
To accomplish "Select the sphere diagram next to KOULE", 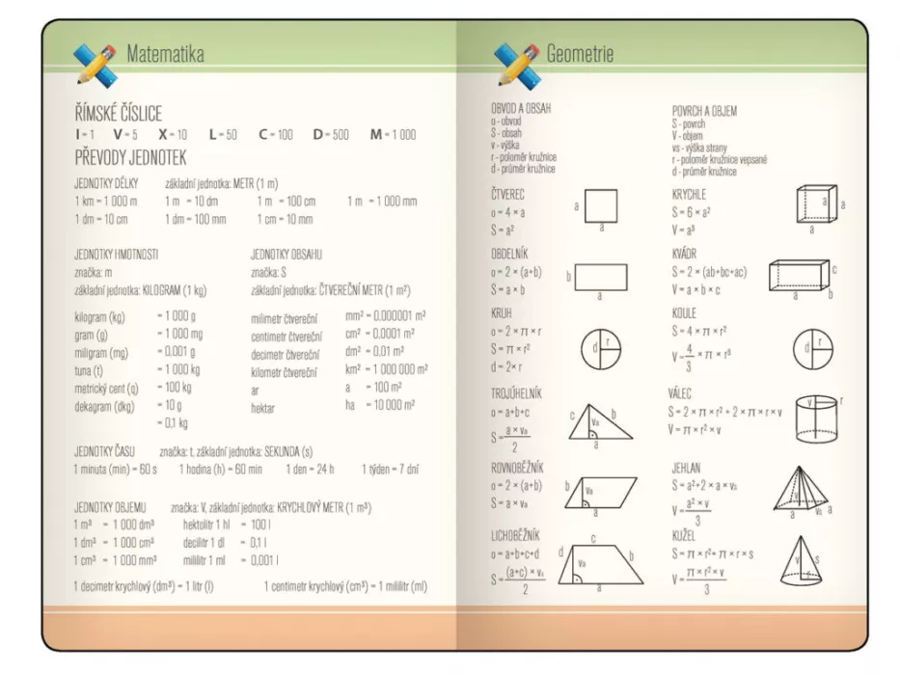I will pyautogui.click(x=812, y=349).
